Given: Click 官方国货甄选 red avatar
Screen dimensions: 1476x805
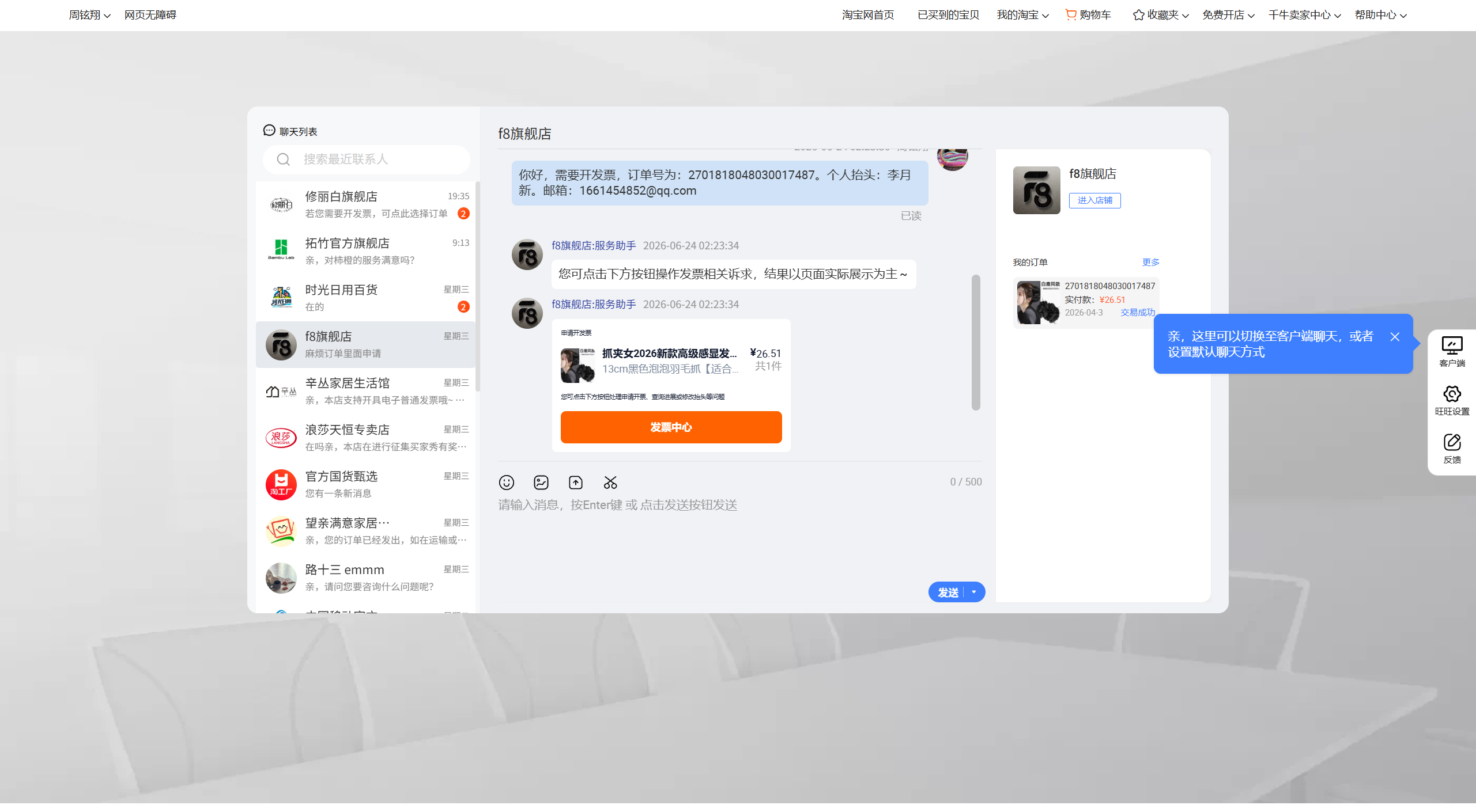Looking at the screenshot, I should pyautogui.click(x=281, y=485).
